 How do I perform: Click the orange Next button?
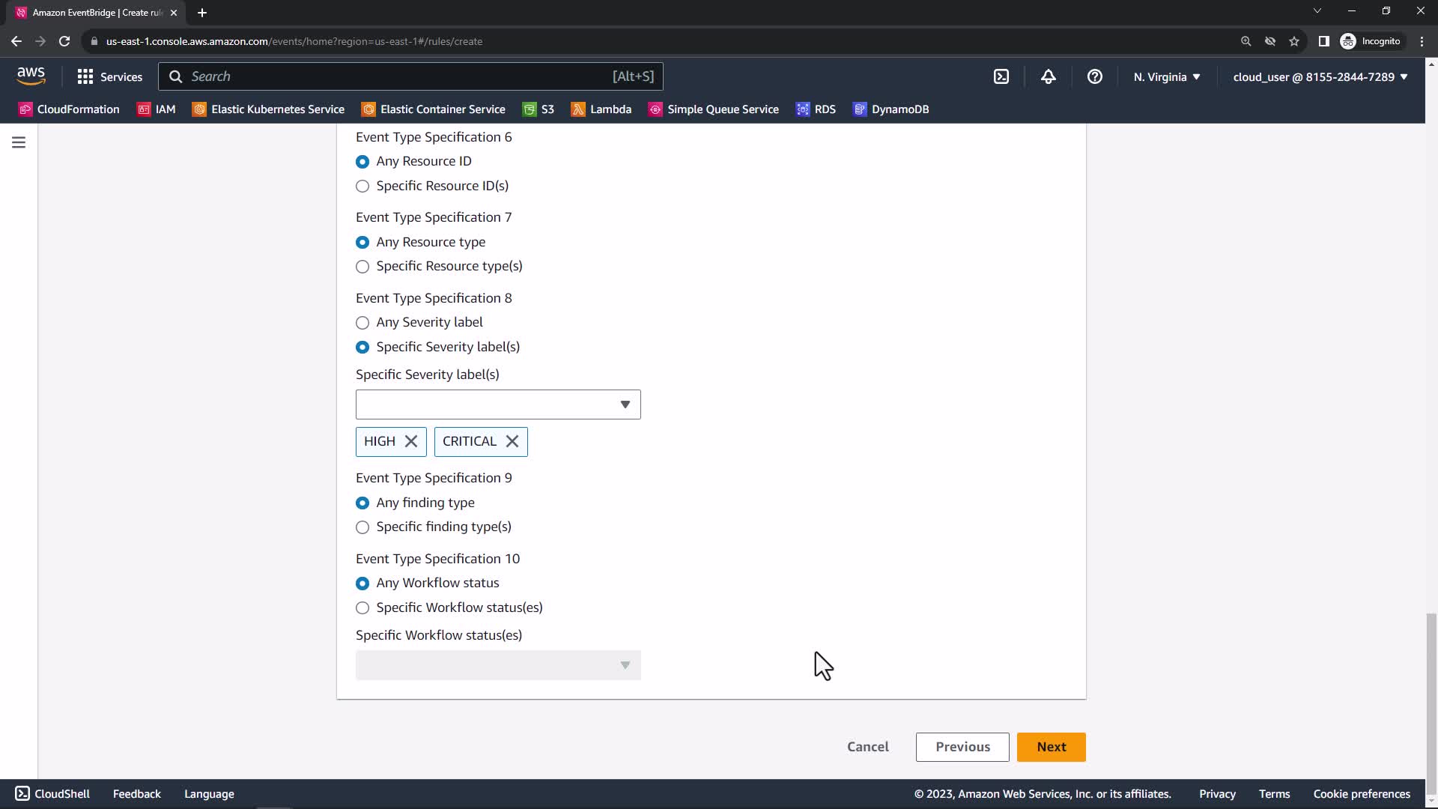pos(1051,747)
